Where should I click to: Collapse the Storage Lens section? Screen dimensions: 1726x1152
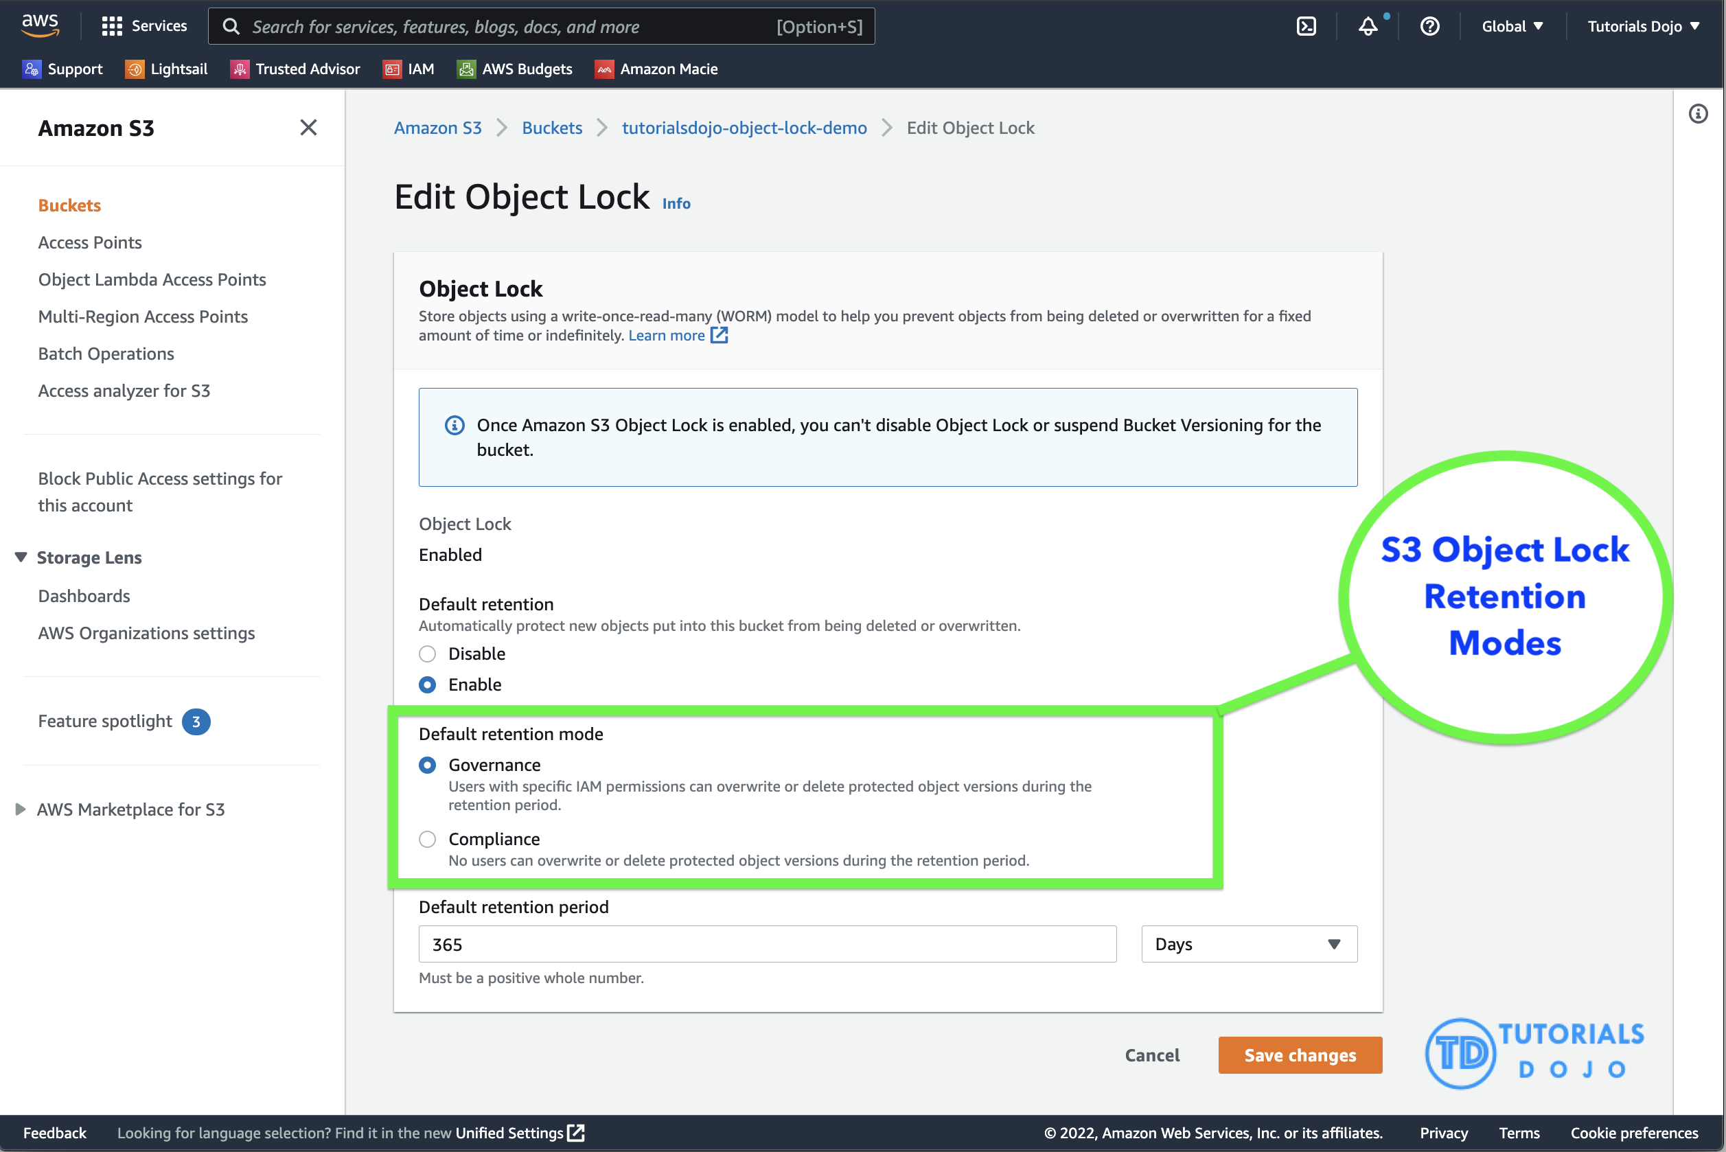(21, 557)
